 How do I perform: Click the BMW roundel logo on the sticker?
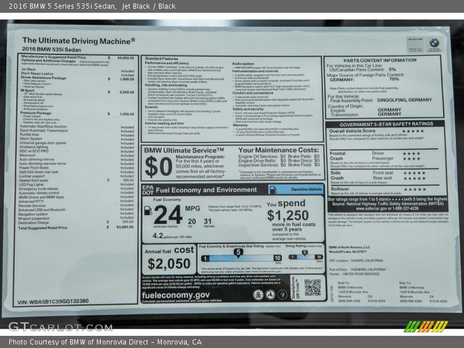click(434, 43)
